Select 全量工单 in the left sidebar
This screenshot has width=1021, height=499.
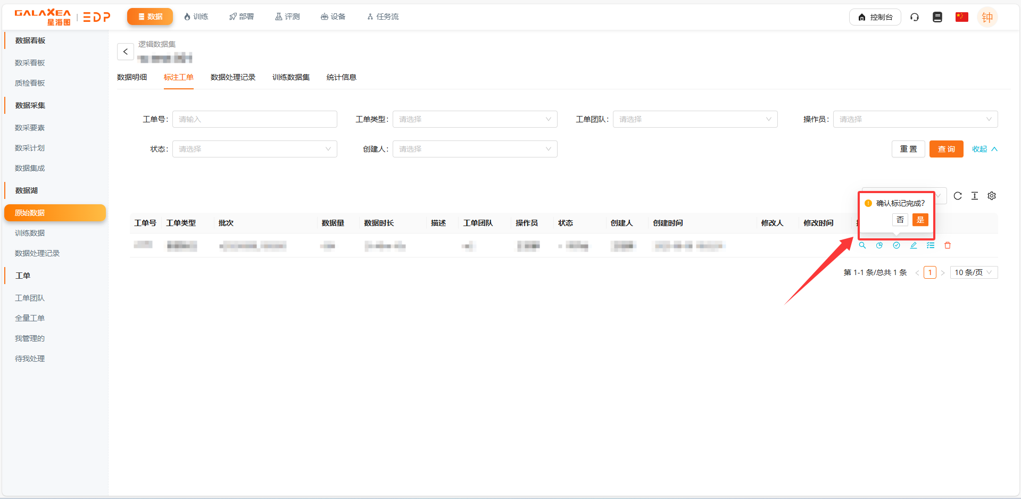[30, 318]
